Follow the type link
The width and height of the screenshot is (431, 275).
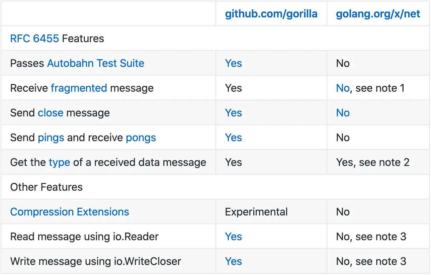(x=59, y=163)
